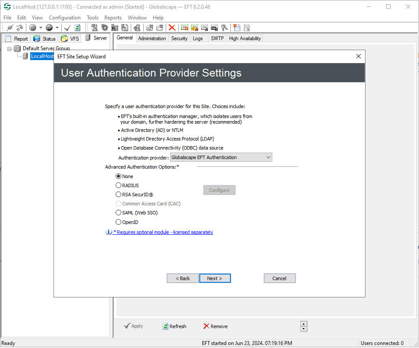Click the admin user with gear icon
The image size is (419, 348).
137,28
